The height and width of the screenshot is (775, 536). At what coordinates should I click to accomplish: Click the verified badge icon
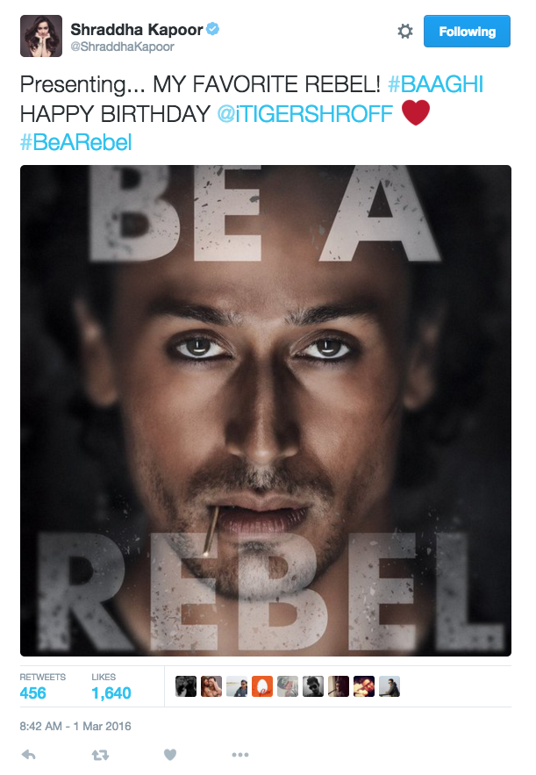point(213,29)
